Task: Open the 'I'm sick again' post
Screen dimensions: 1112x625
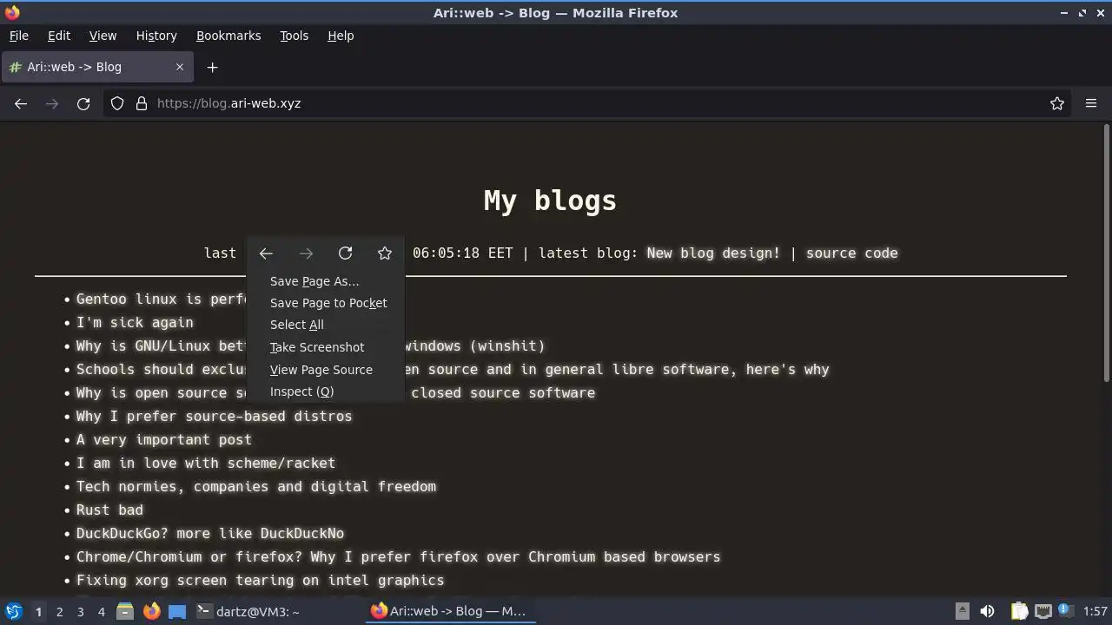Action: [x=135, y=322]
